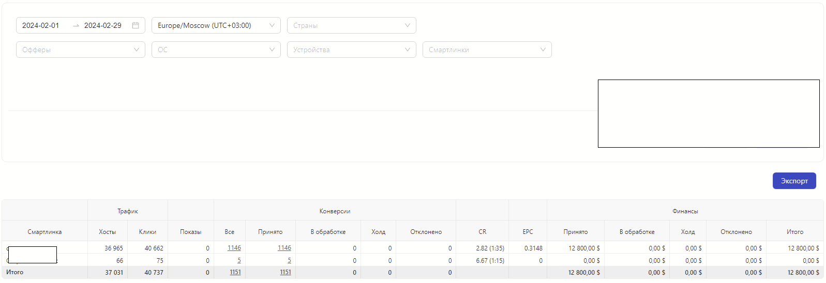
Task: Click the CR column header
Action: [x=482, y=232]
